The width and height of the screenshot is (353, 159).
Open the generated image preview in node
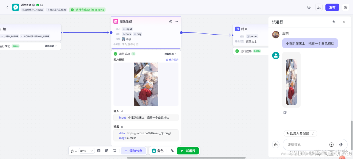tap(146, 84)
